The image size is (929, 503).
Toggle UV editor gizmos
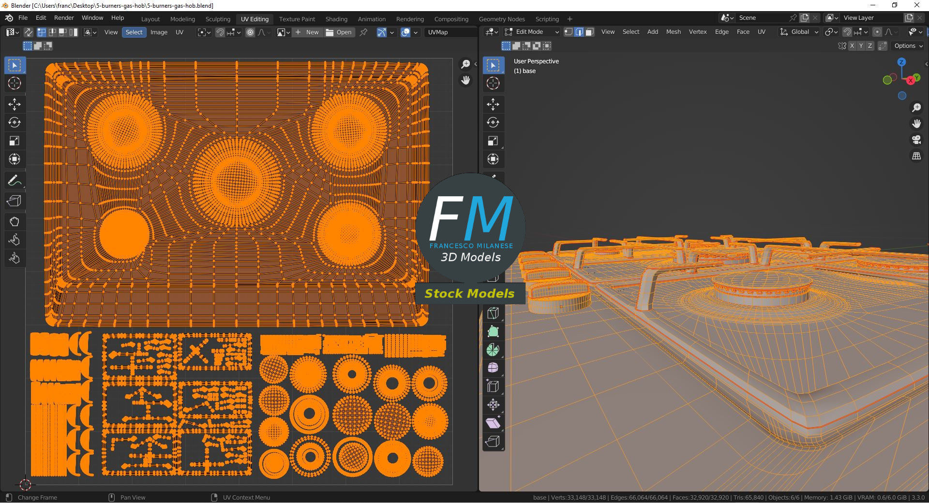coord(382,32)
